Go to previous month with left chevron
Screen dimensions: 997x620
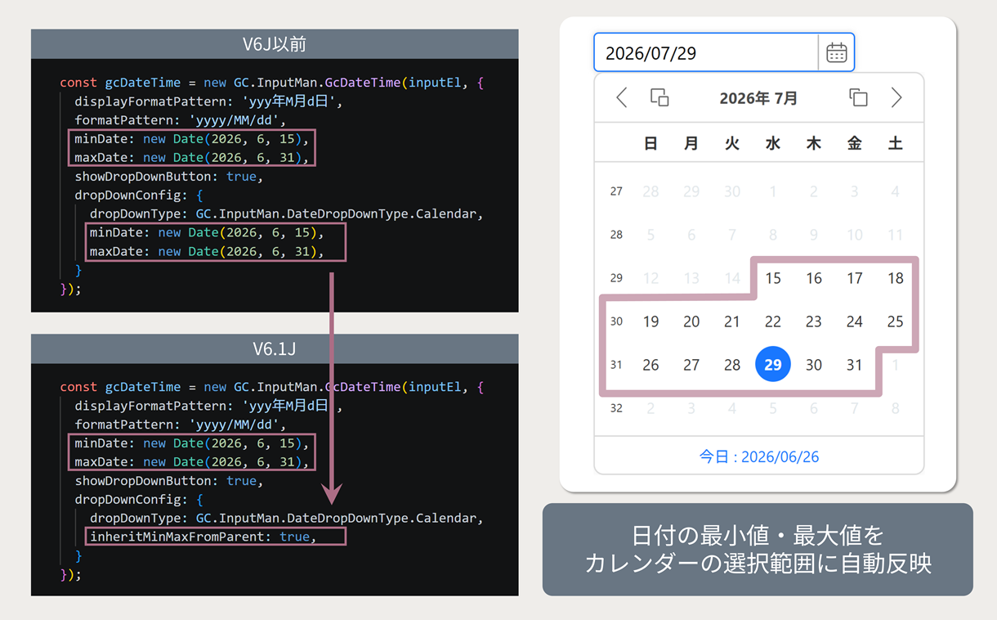coord(622,98)
